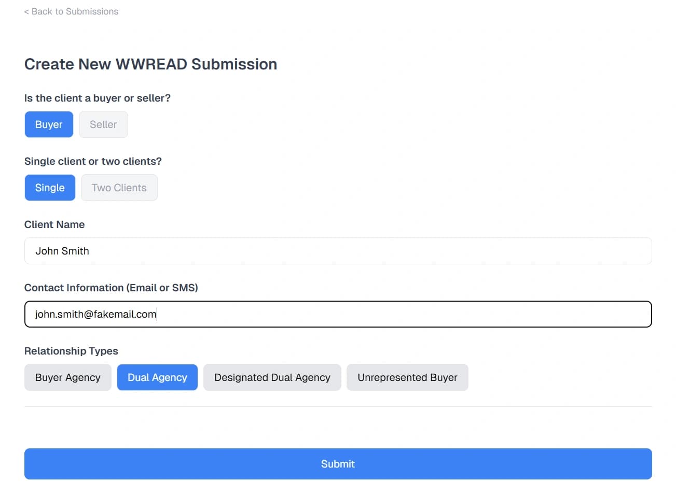Image resolution: width=676 pixels, height=495 pixels.
Task: Submit the WWREAD form
Action: tap(338, 464)
